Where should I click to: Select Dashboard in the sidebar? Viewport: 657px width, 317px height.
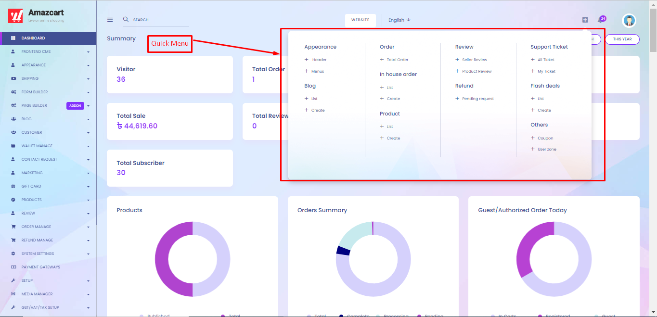33,38
